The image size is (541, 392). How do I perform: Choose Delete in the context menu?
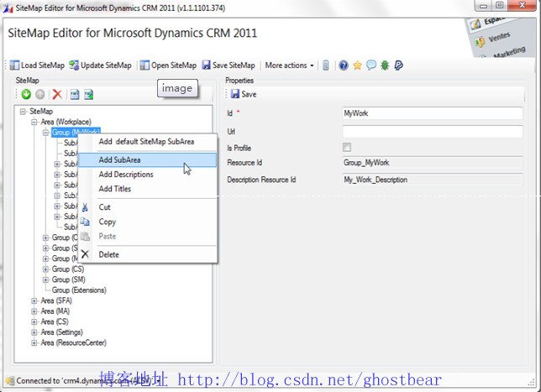point(148,255)
